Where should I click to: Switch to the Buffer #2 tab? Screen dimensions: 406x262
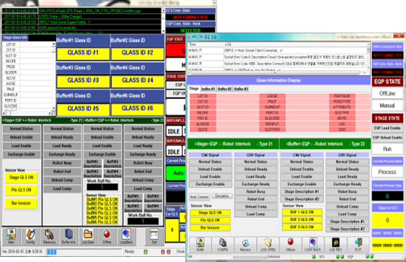pos(224,89)
